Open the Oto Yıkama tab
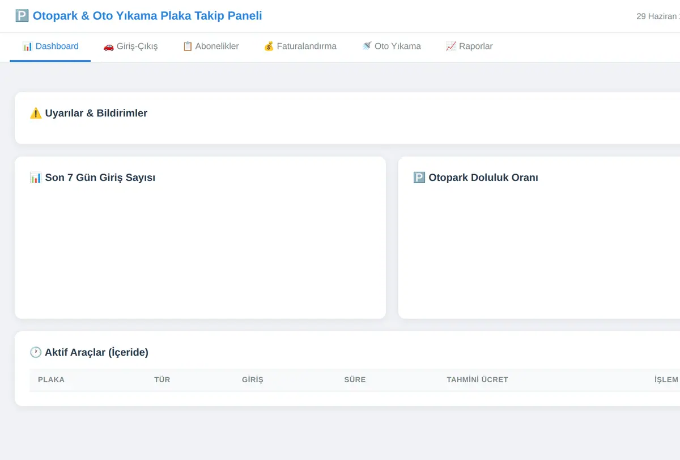Image resolution: width=680 pixels, height=460 pixels. pos(391,47)
